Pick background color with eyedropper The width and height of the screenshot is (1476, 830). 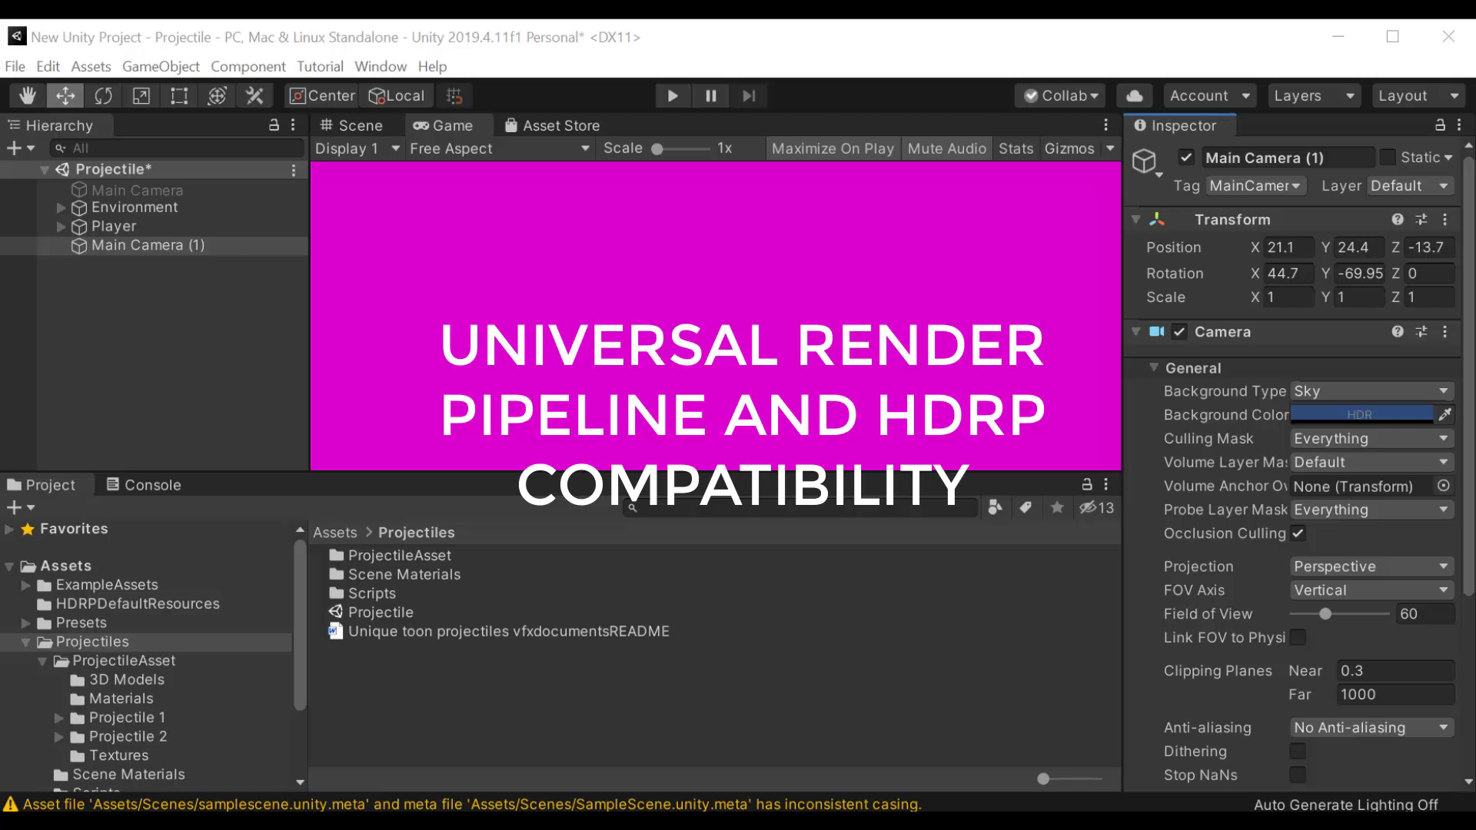click(x=1444, y=414)
